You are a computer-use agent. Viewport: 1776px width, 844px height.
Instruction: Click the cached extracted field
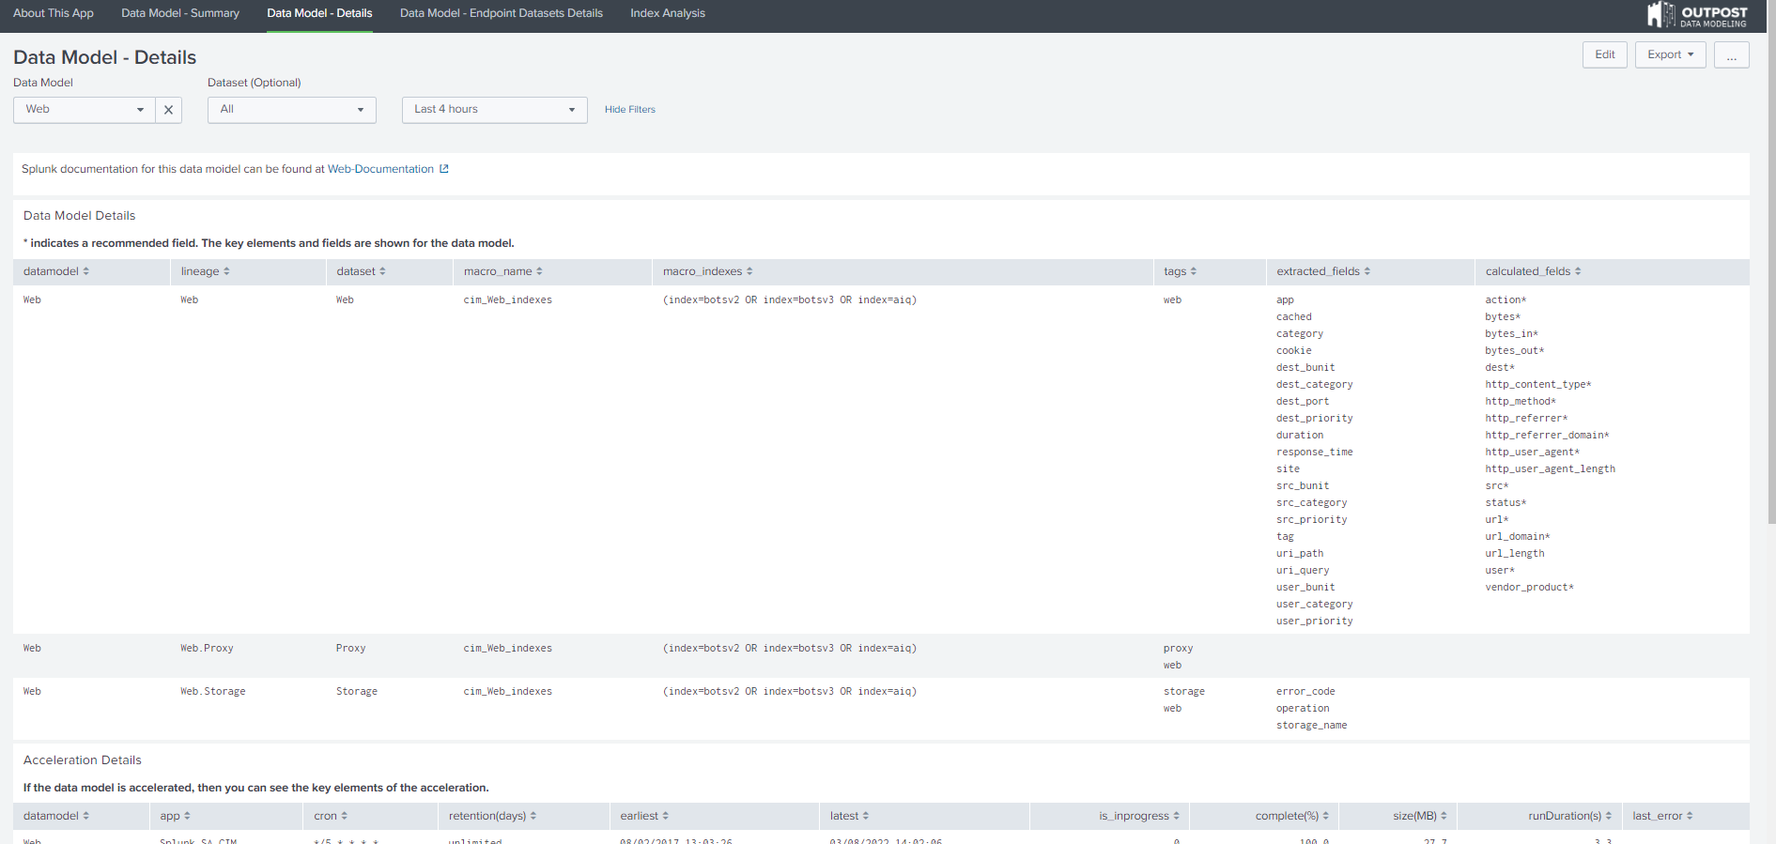pos(1294,317)
